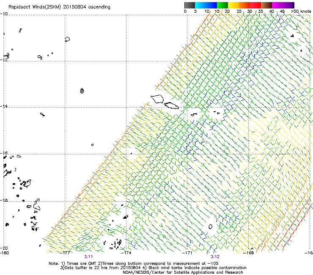The image size is (313, 275).
Task: Click the '-14' latitude axis label
Action: pyautogui.click(x=4, y=106)
